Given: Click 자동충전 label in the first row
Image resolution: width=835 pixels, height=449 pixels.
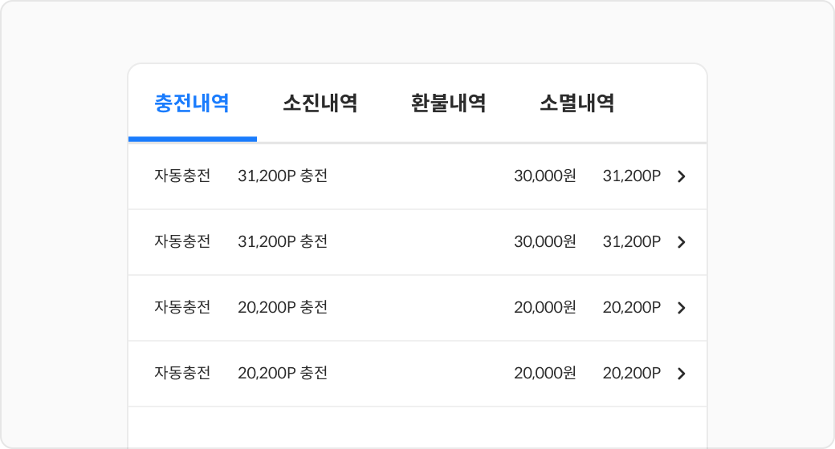Looking at the screenshot, I should tap(182, 176).
